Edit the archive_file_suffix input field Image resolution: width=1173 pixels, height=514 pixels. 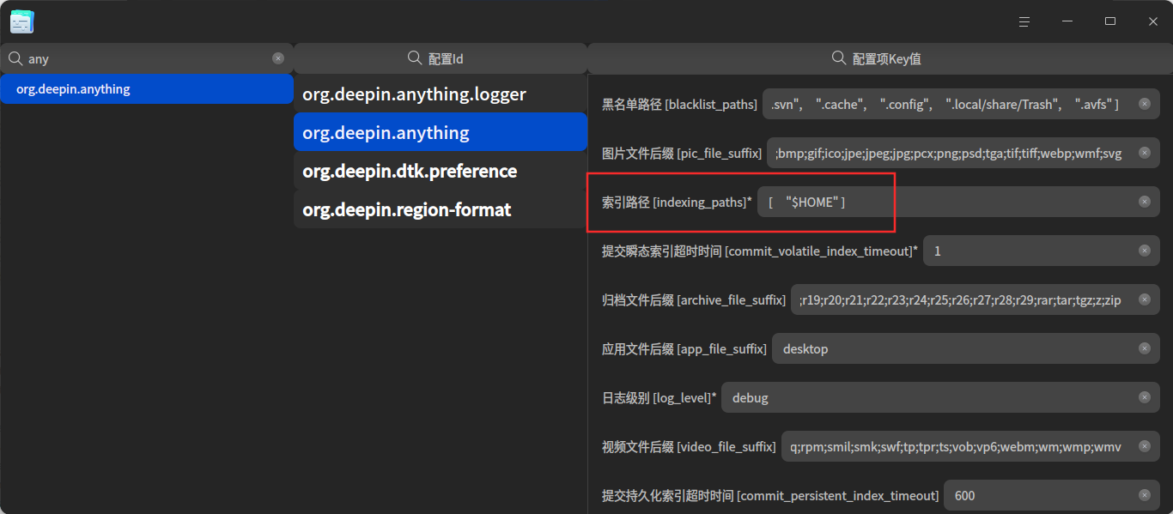pos(975,299)
